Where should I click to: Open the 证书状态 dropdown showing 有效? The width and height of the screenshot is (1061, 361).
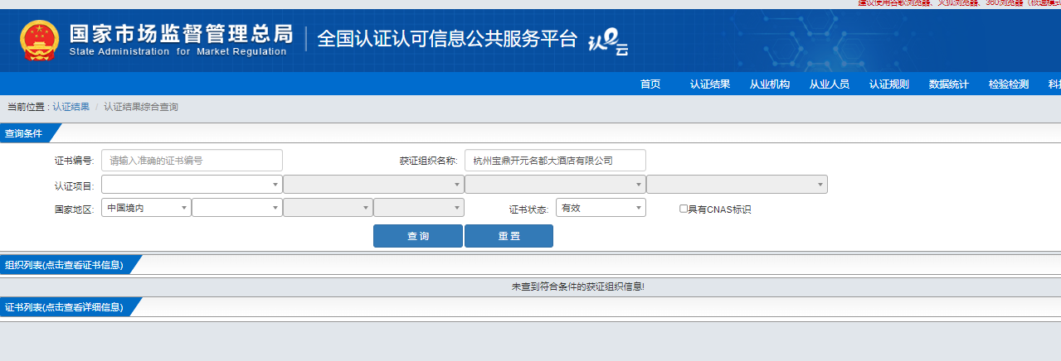tap(601, 208)
